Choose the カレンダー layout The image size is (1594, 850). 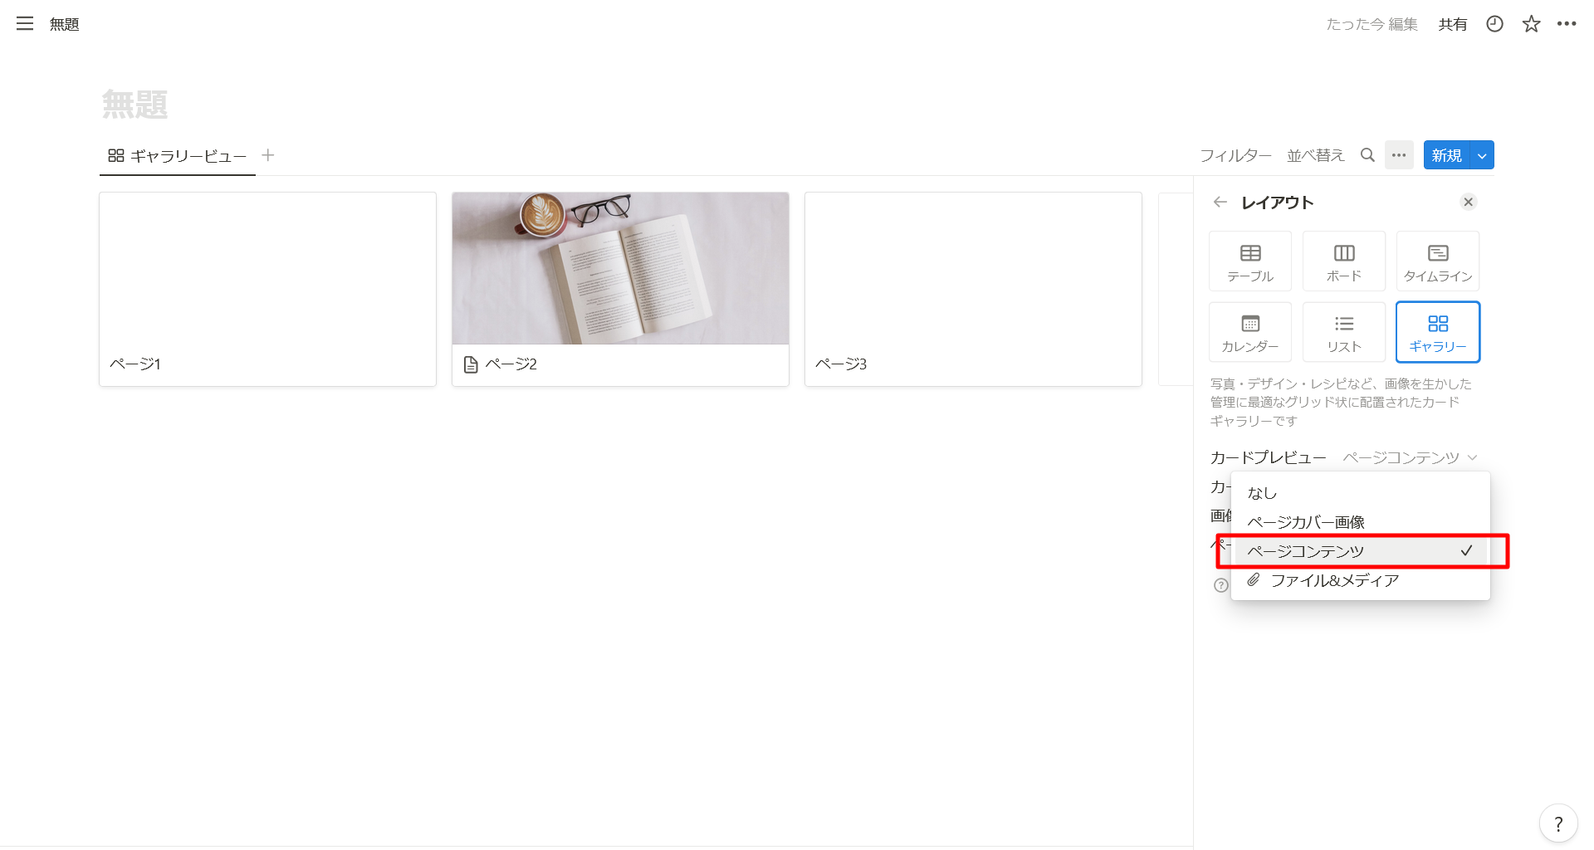point(1250,332)
